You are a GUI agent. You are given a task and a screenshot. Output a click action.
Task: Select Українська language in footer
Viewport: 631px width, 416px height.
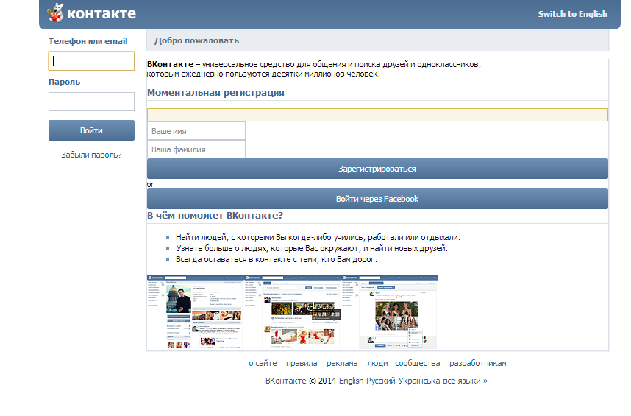pos(419,381)
